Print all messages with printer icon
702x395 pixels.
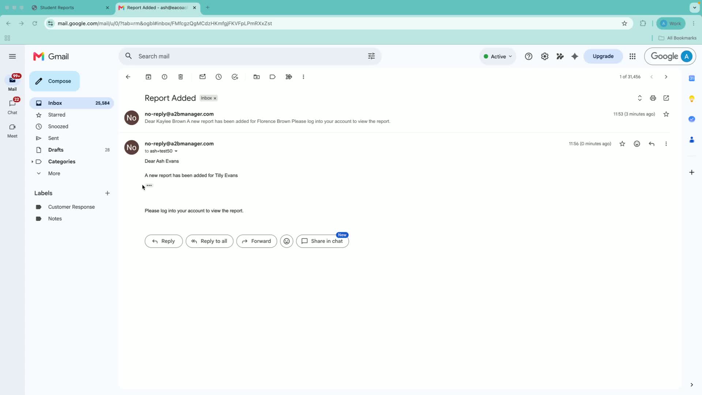point(653,98)
